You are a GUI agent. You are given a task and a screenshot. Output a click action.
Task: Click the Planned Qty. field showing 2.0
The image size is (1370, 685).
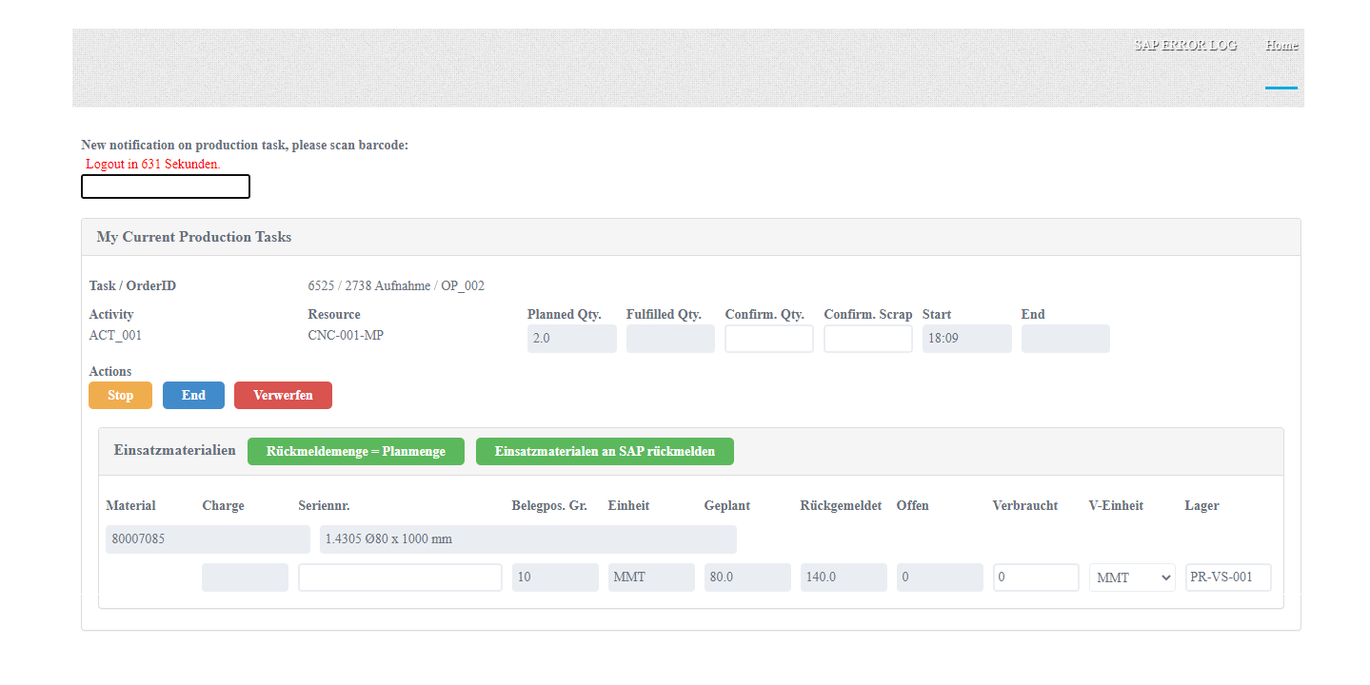tap(571, 339)
